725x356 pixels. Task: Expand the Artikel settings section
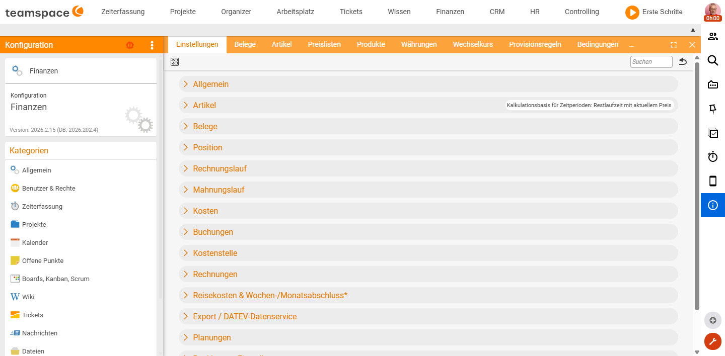tap(428, 105)
